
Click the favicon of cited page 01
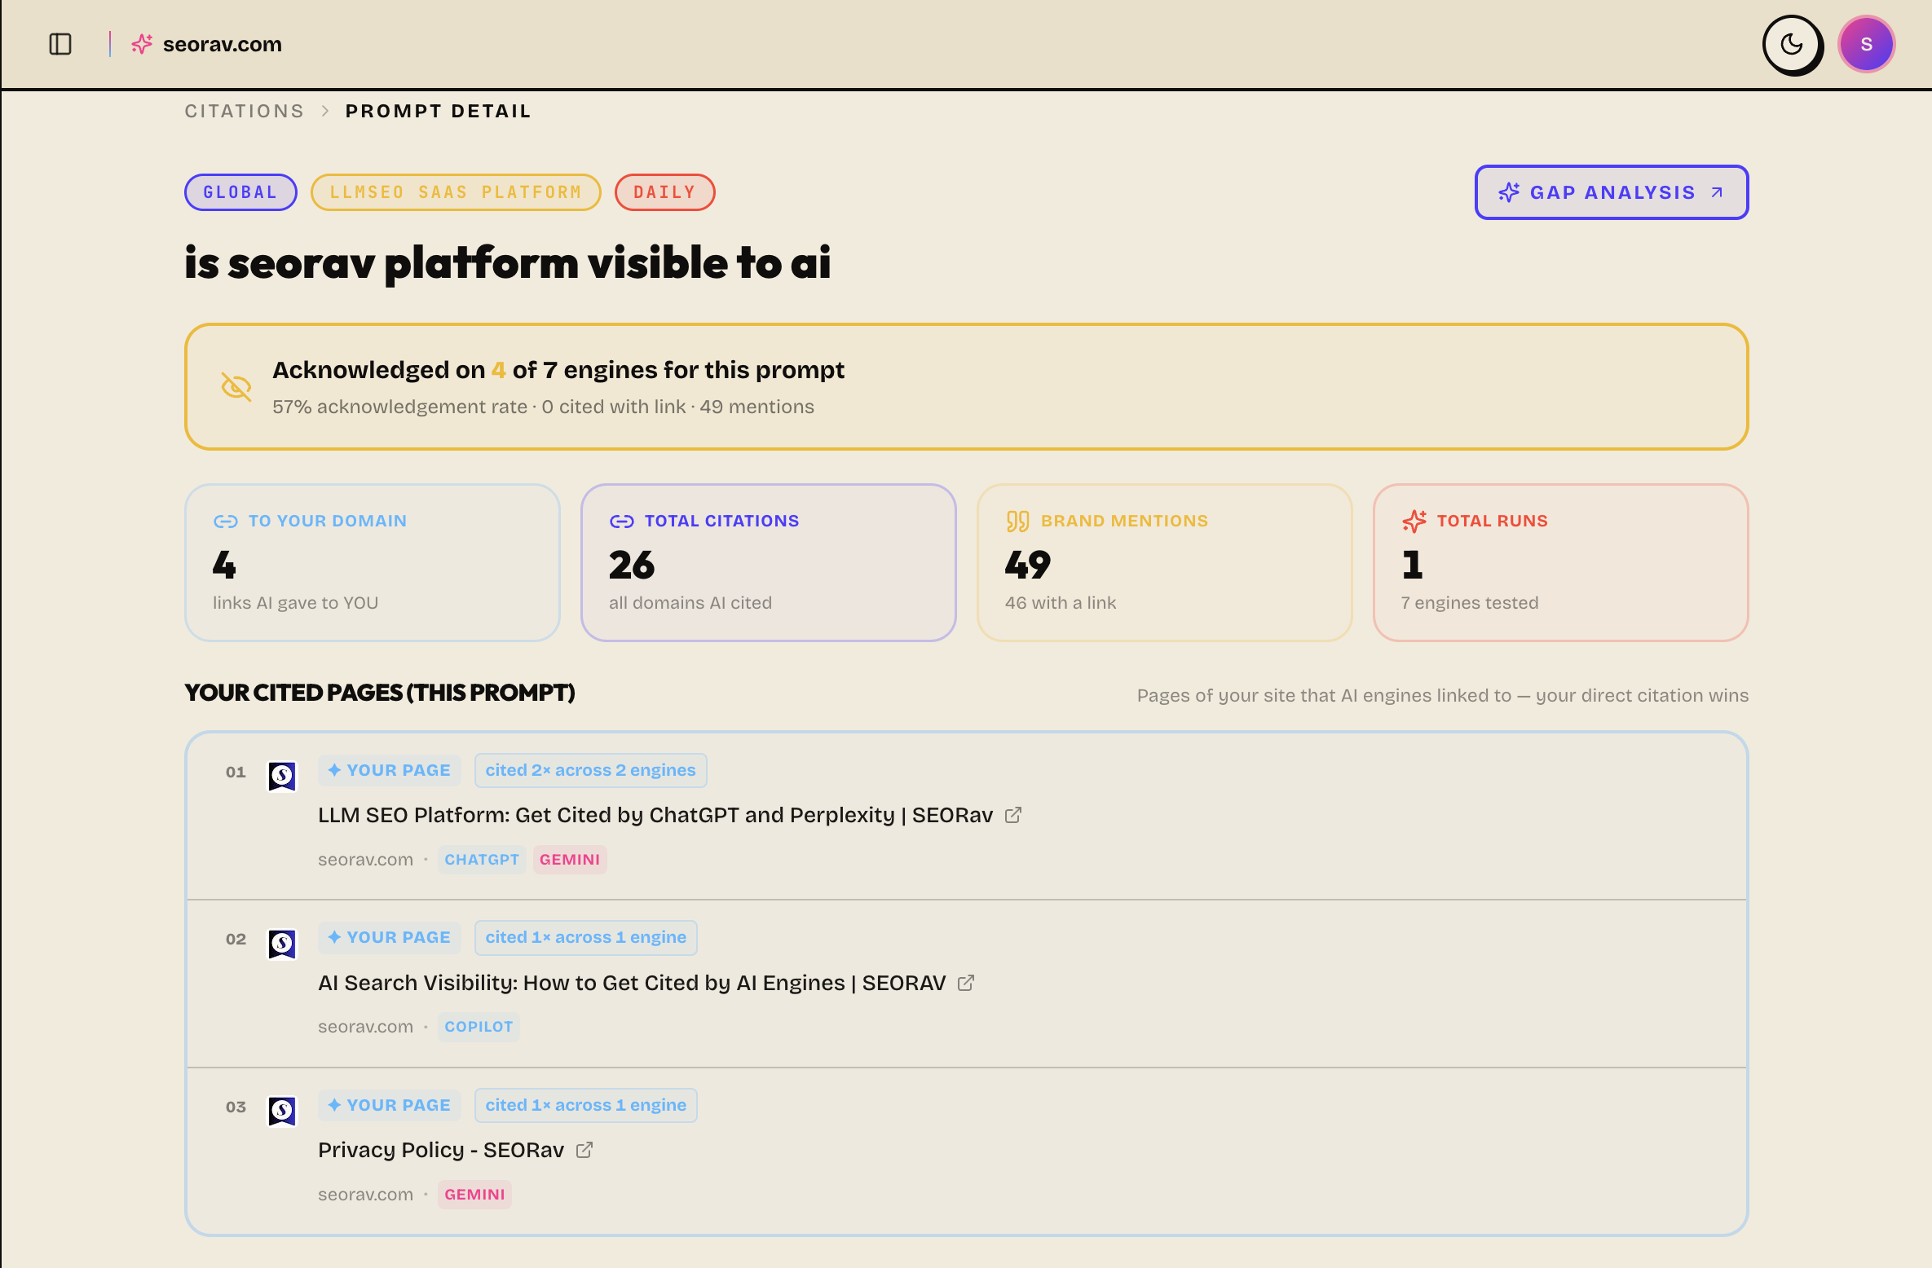click(282, 776)
